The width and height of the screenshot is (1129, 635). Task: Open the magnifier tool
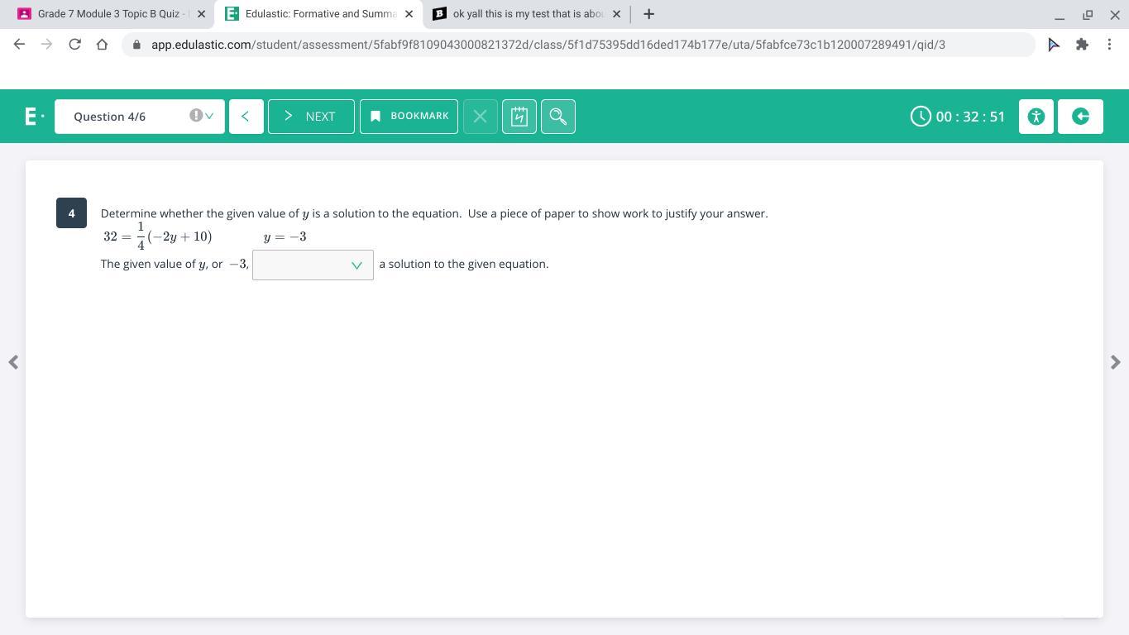point(558,117)
